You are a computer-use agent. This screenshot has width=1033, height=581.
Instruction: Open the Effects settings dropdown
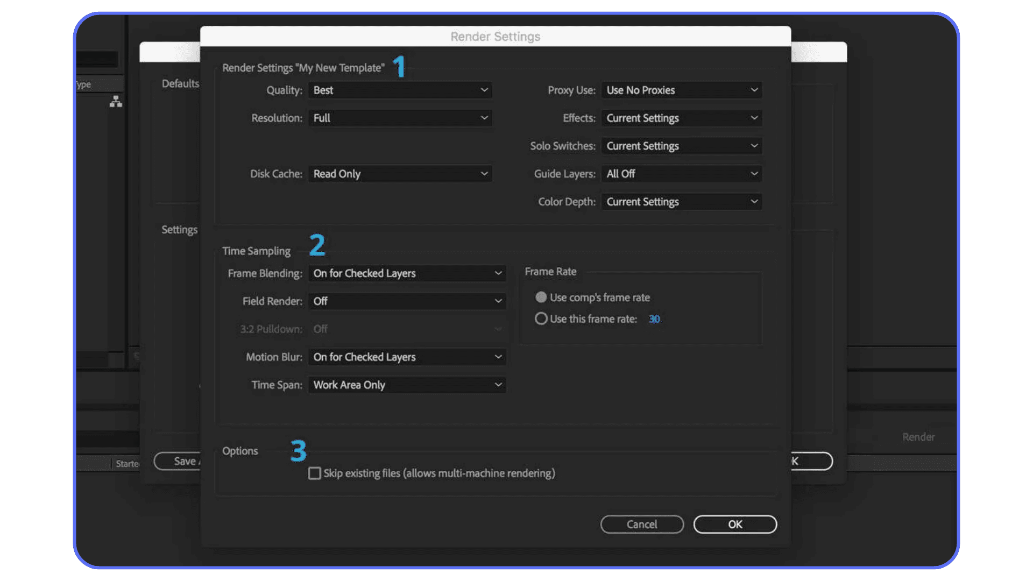coord(681,118)
